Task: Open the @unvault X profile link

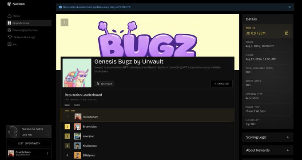Action: 104,84
